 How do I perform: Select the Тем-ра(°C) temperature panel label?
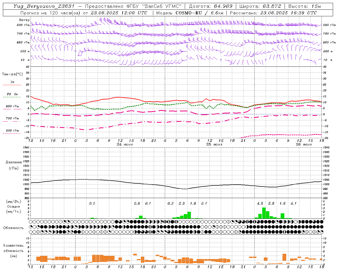[x=12, y=74]
